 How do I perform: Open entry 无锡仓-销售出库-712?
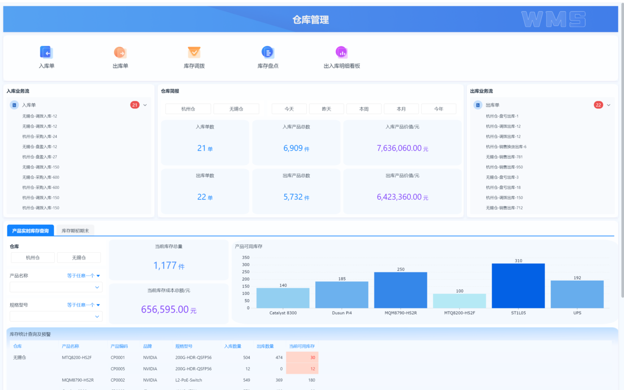pyautogui.click(x=504, y=208)
